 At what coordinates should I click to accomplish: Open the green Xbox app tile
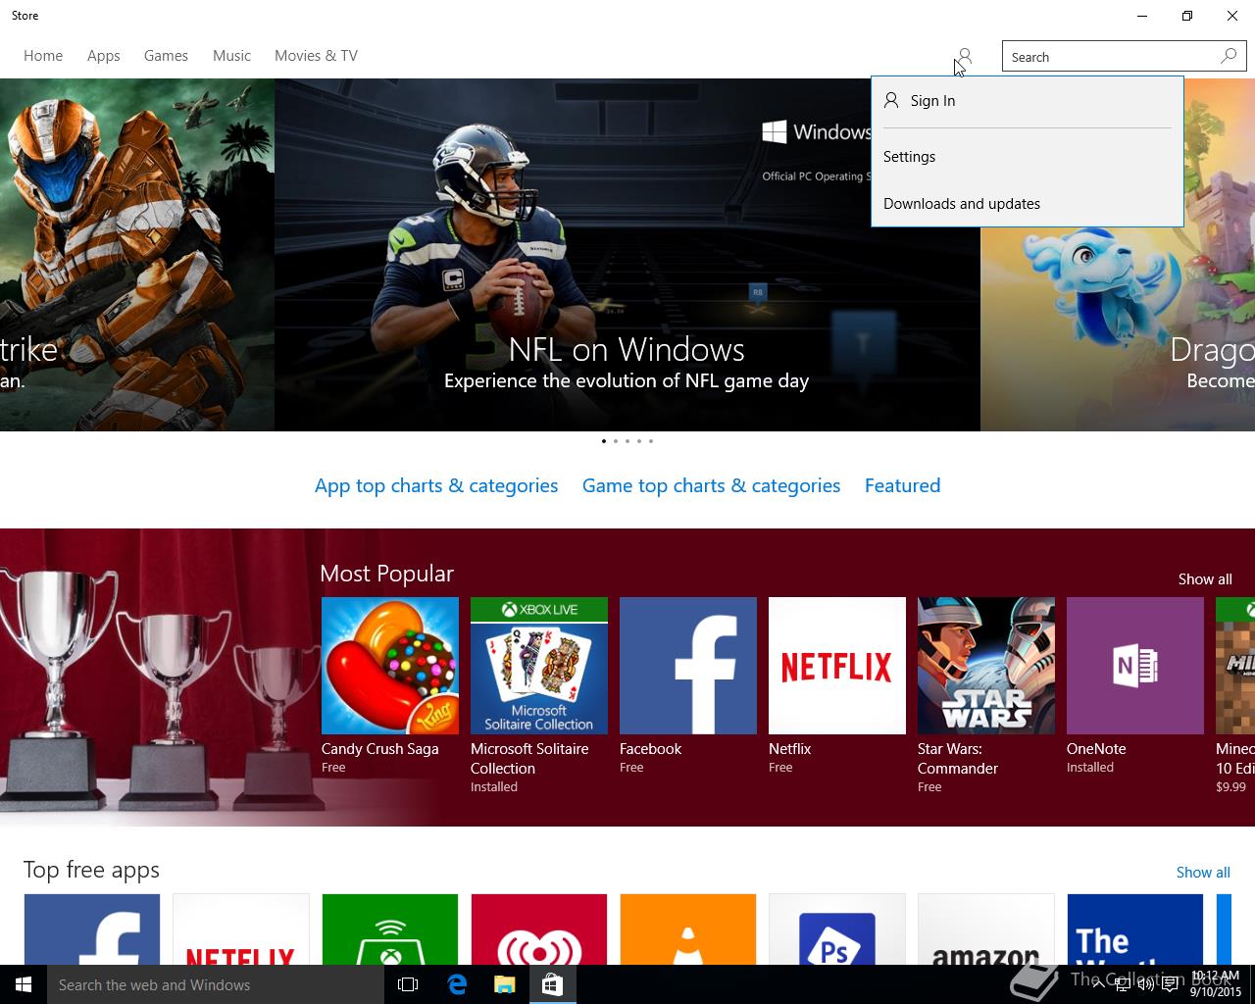tap(390, 929)
